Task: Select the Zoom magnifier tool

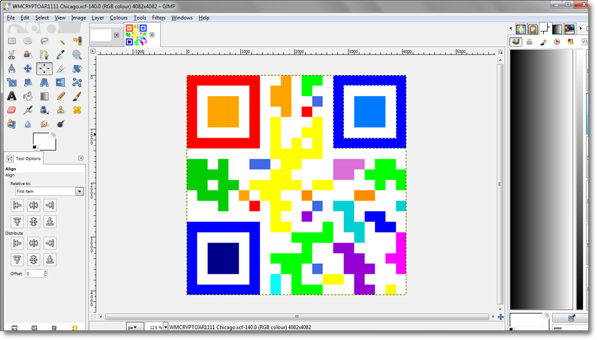Action: click(x=77, y=55)
